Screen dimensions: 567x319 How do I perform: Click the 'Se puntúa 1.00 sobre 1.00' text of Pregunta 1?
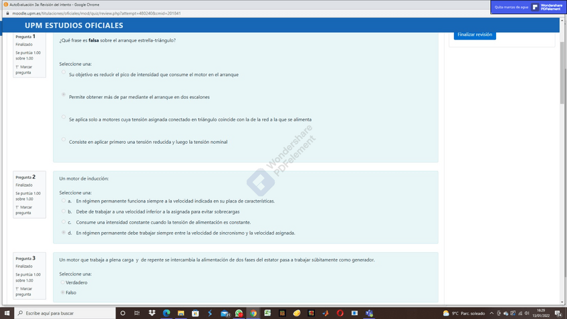tap(28, 56)
